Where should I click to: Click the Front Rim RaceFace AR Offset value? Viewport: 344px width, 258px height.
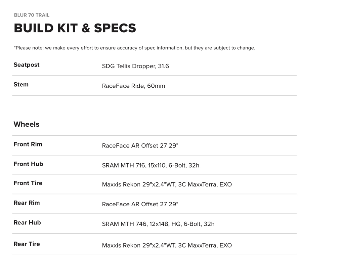click(x=140, y=146)
